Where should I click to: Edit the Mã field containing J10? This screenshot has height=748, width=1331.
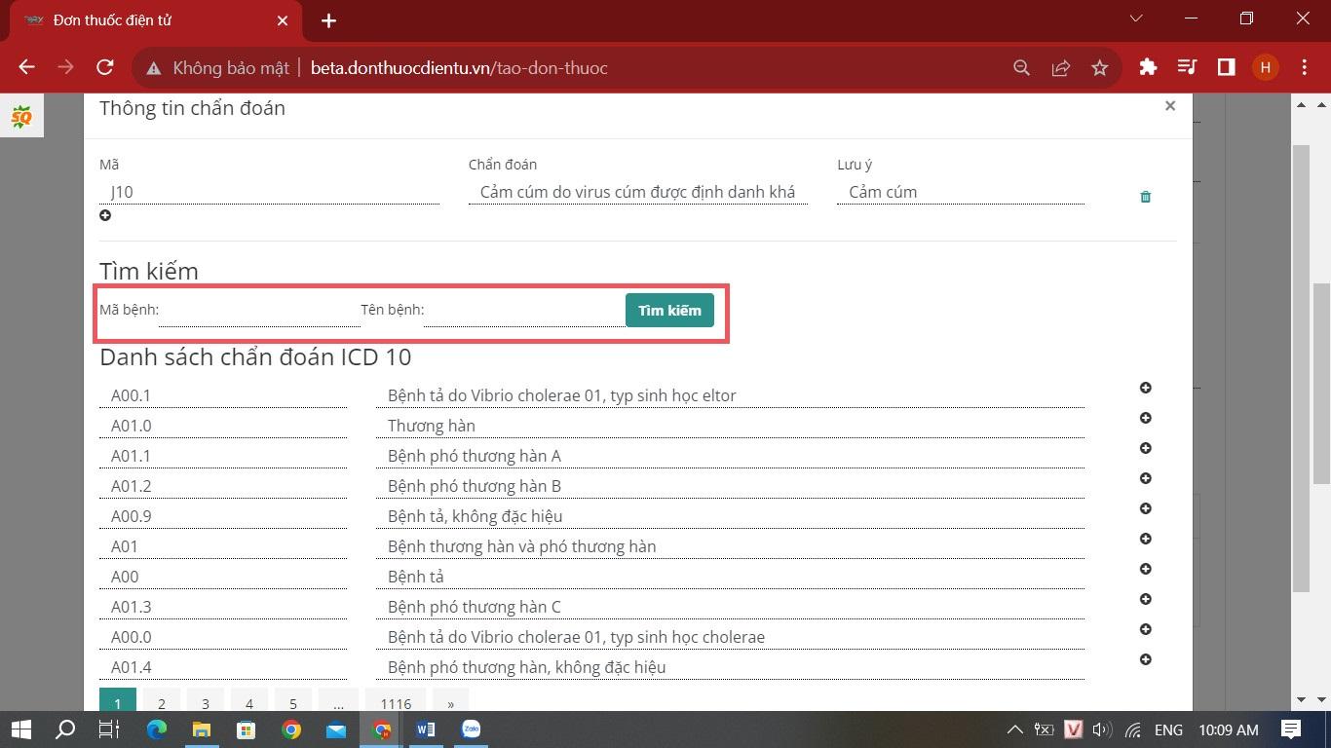pos(269,192)
